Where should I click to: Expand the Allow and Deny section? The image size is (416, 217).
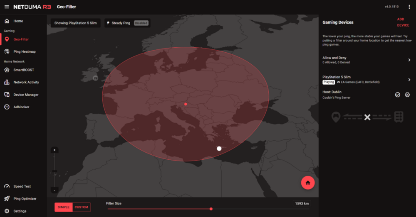pos(366,60)
